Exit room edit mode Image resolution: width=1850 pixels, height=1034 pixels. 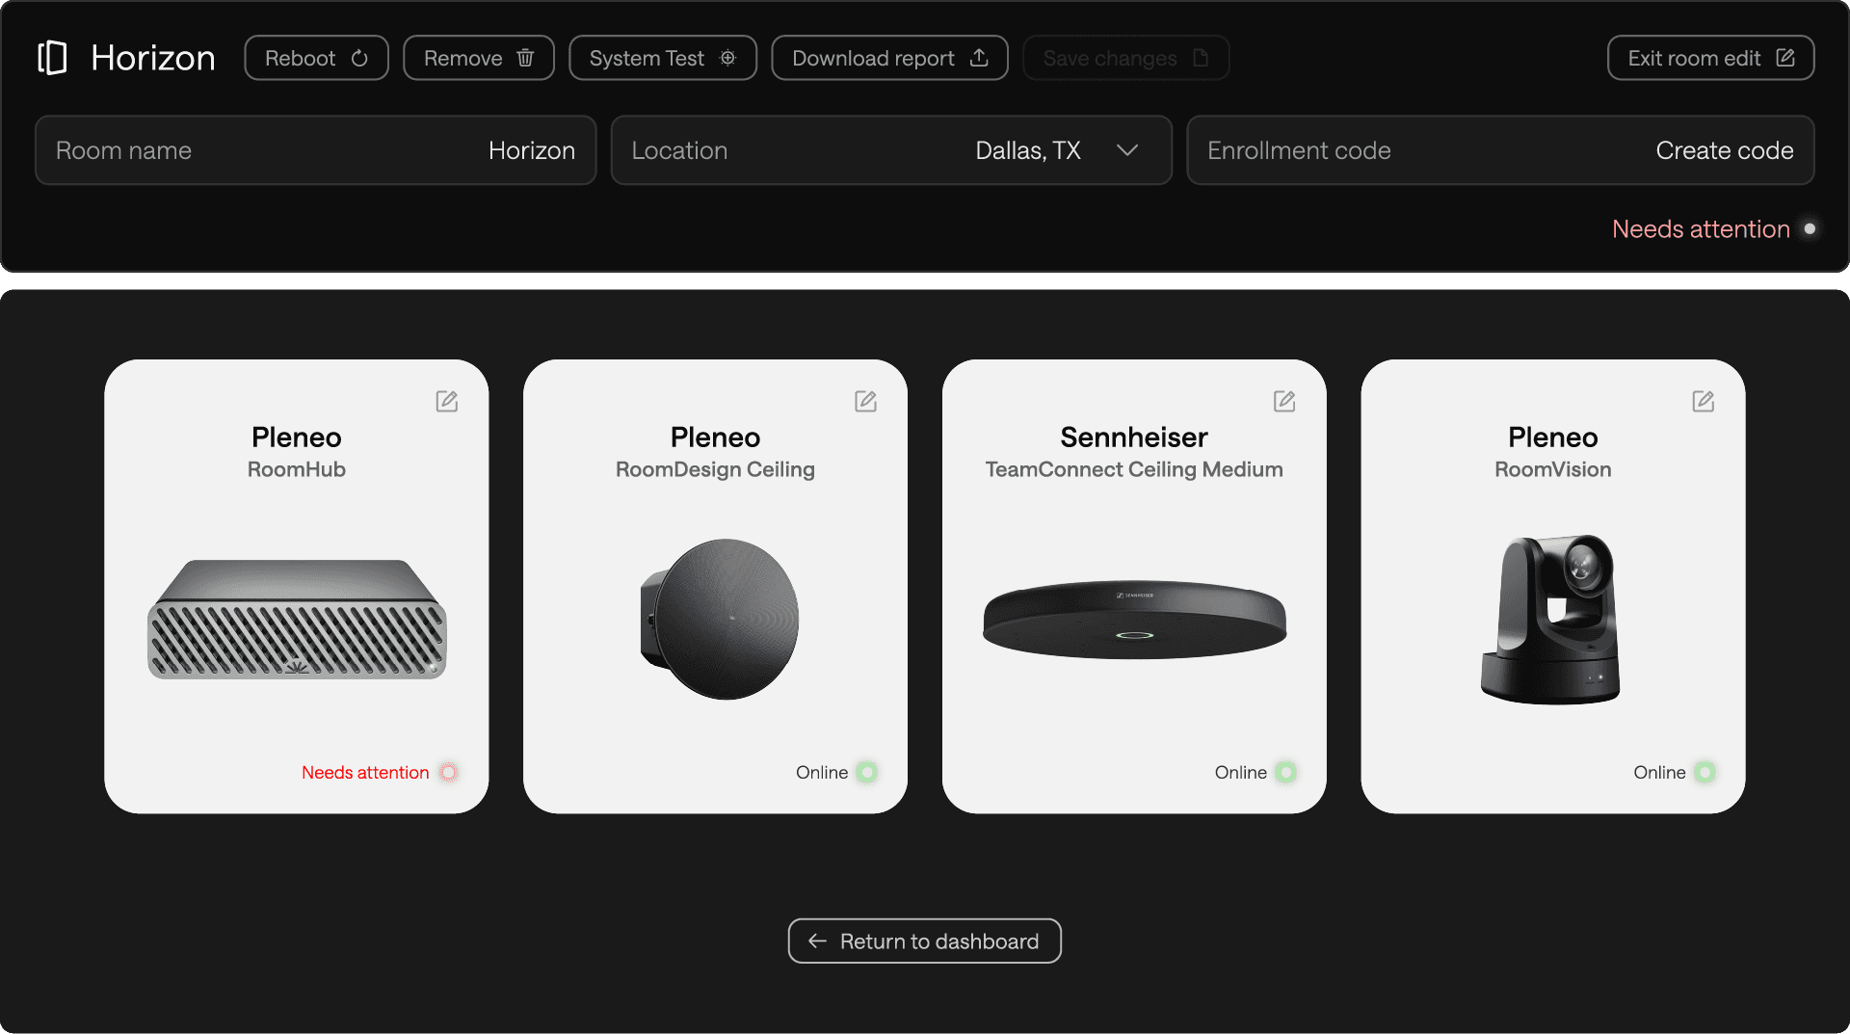coord(1710,58)
